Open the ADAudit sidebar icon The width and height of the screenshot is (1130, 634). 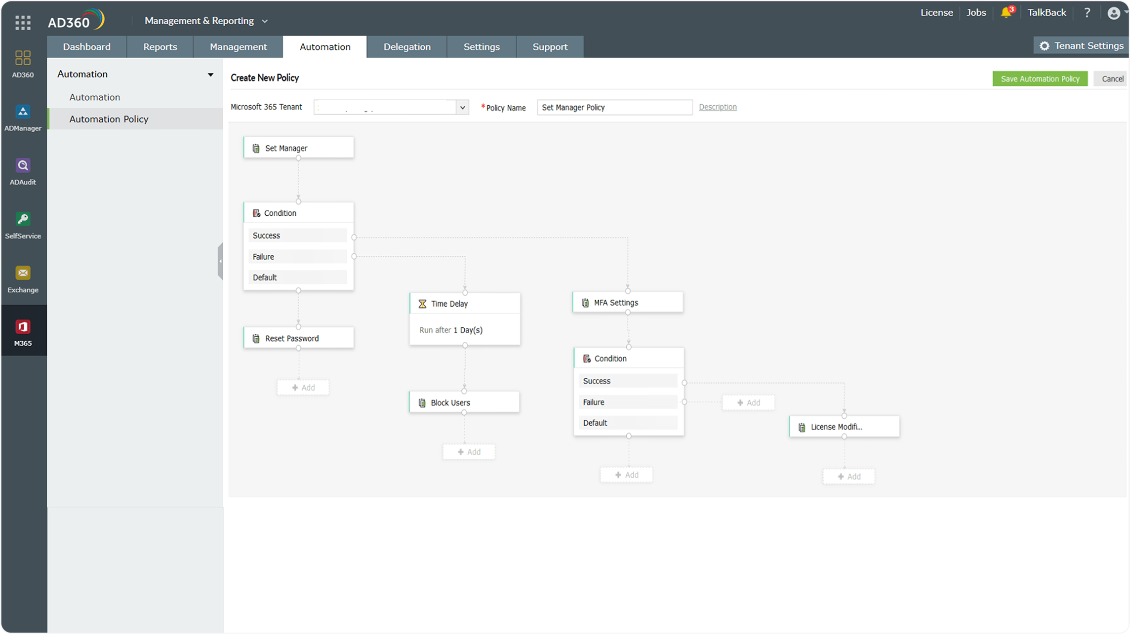(x=23, y=166)
